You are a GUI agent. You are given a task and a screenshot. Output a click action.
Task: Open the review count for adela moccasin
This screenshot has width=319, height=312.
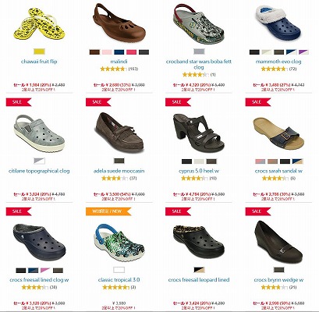pos(133,179)
